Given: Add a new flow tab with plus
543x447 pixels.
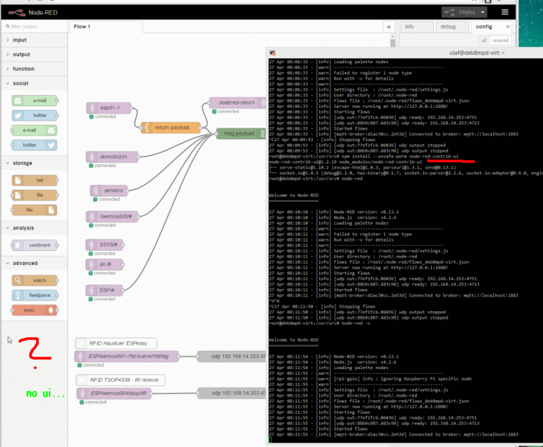Looking at the screenshot, I should 388,26.
